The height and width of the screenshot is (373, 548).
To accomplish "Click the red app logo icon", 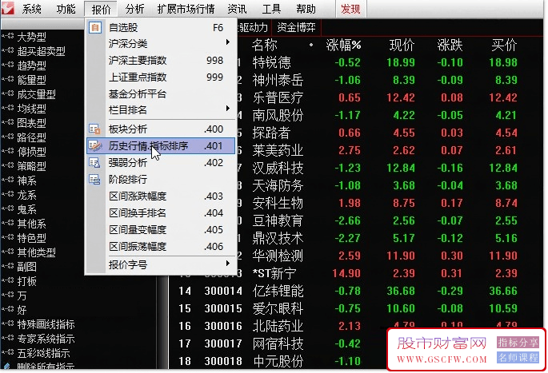I will [x=7, y=8].
